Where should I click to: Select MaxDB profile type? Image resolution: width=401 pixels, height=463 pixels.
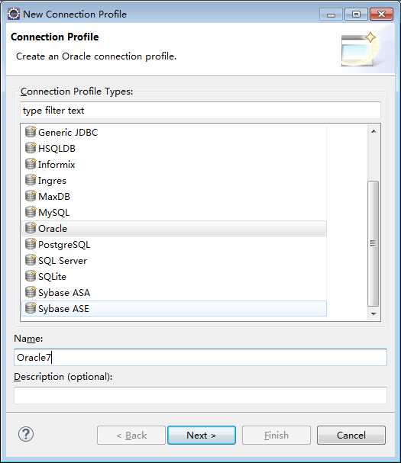pos(174,196)
